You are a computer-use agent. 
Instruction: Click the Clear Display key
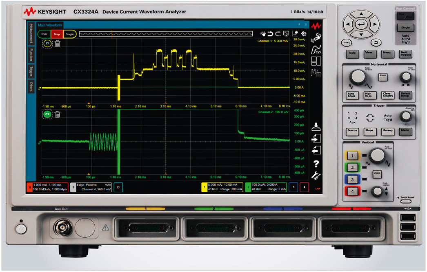(x=388, y=95)
